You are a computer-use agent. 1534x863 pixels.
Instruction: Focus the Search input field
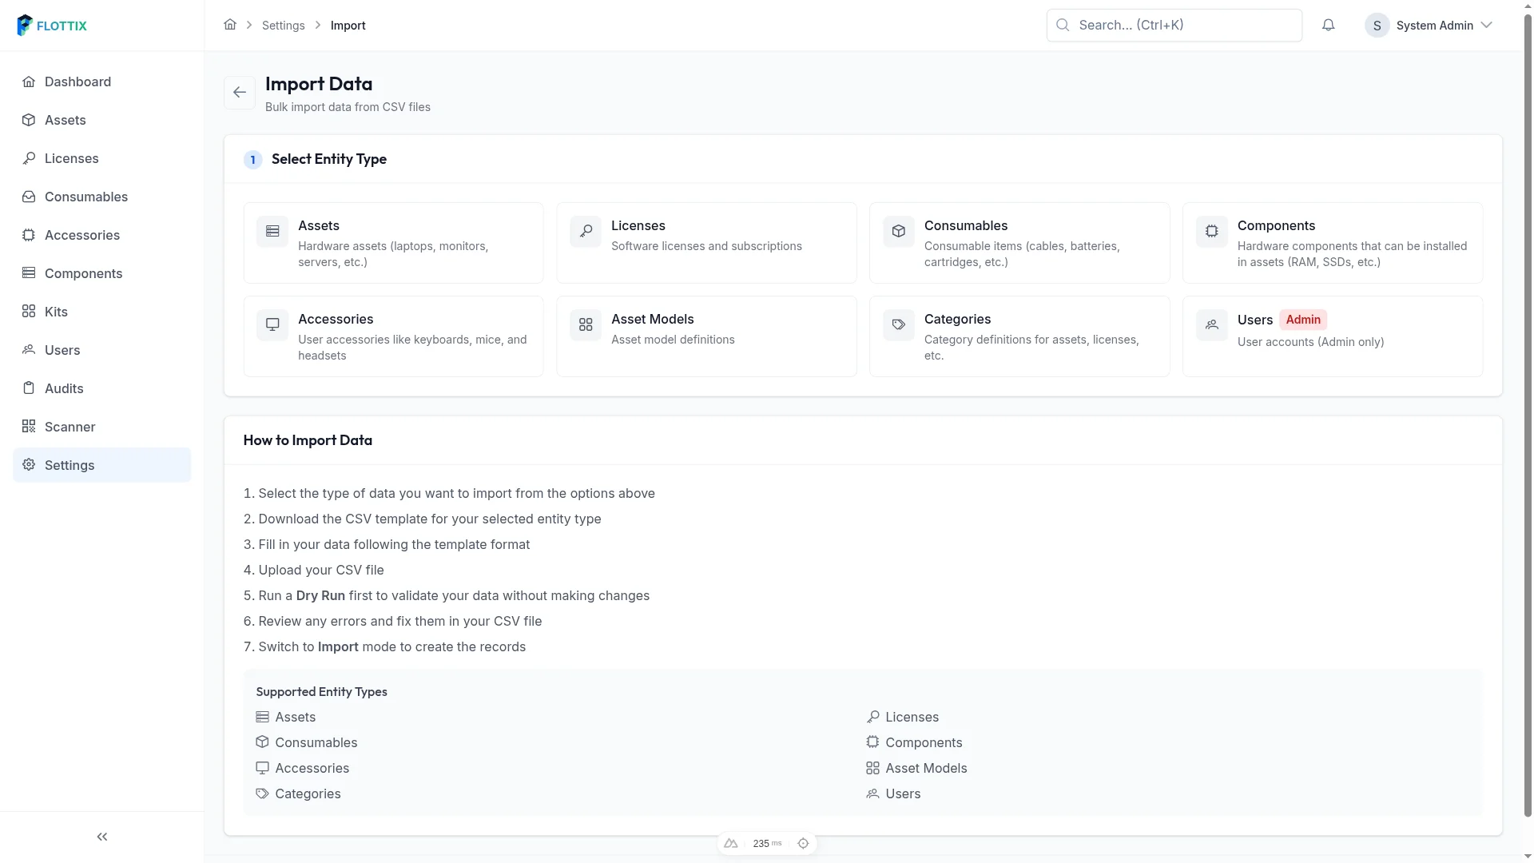(x=1174, y=26)
